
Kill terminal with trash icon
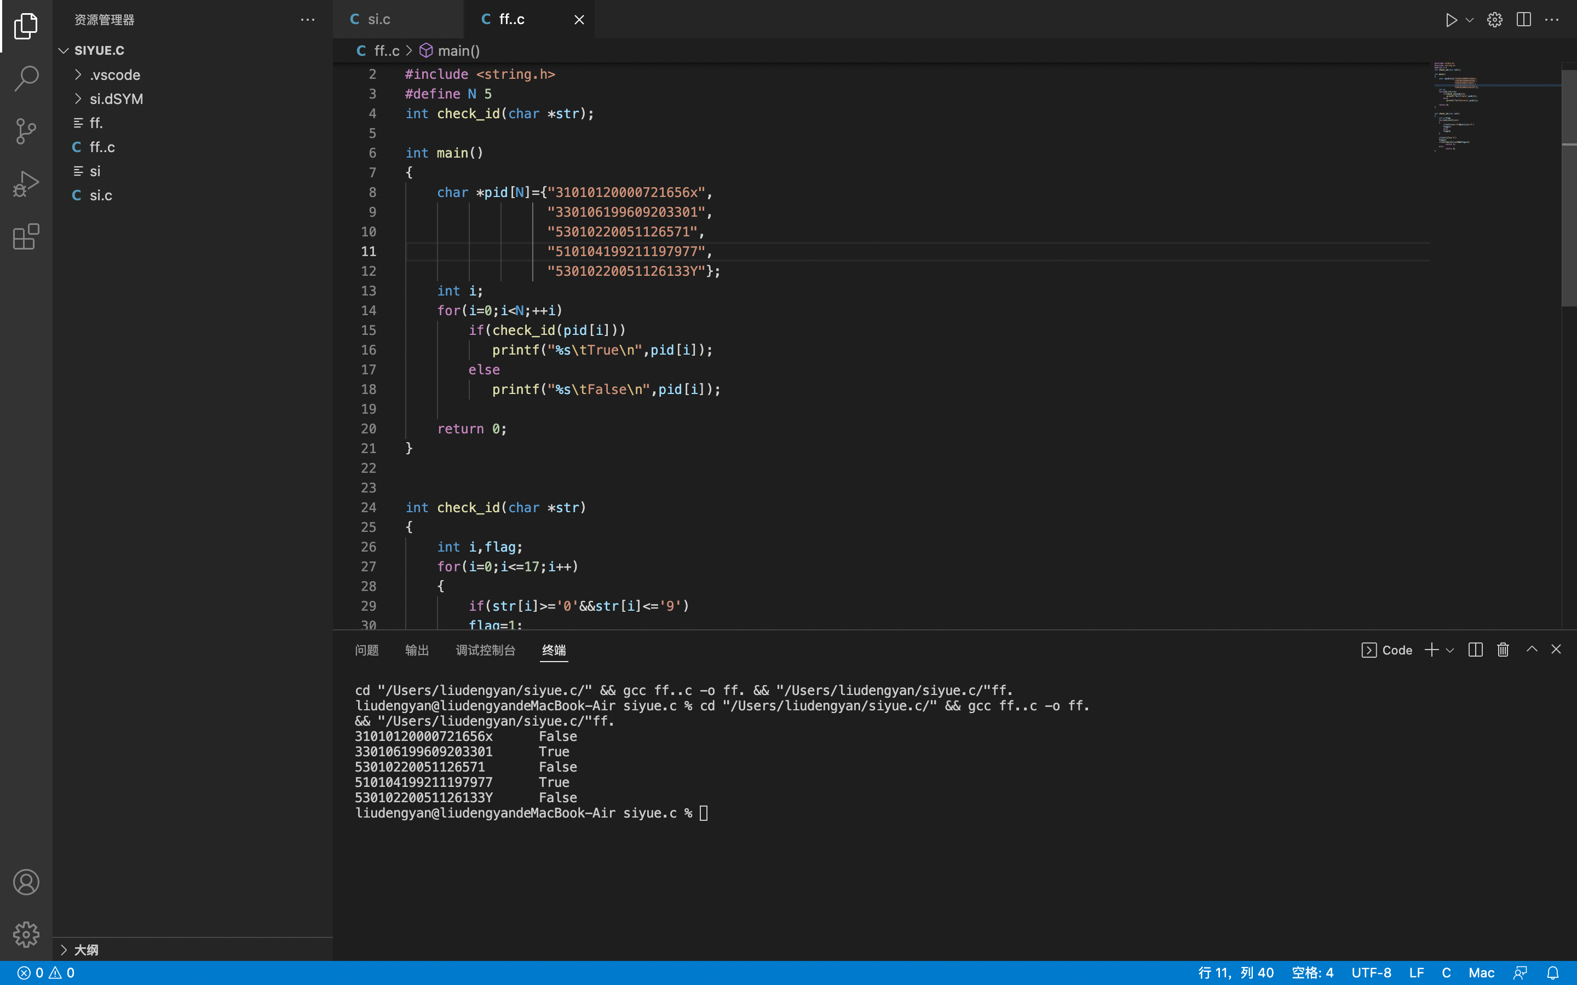click(1503, 650)
